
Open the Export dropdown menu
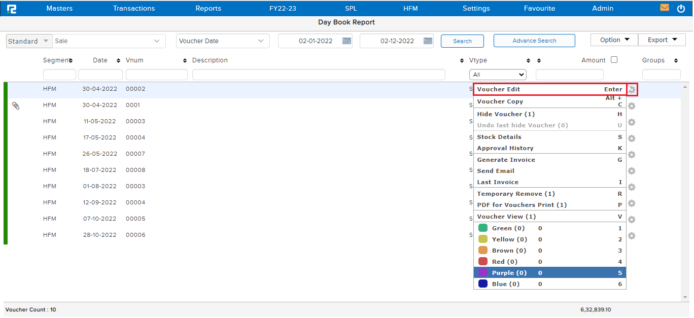[662, 40]
